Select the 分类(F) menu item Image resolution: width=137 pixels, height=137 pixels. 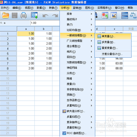(x=77, y=73)
